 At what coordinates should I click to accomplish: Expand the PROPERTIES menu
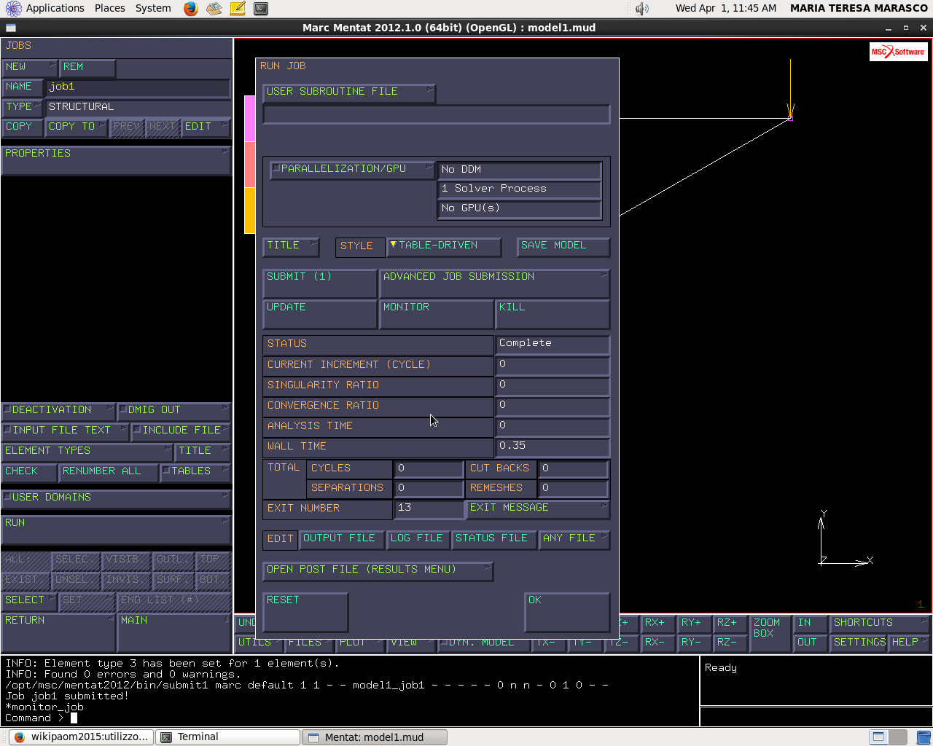[x=117, y=160]
